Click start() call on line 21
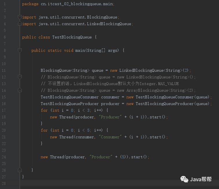 [157, 137]
